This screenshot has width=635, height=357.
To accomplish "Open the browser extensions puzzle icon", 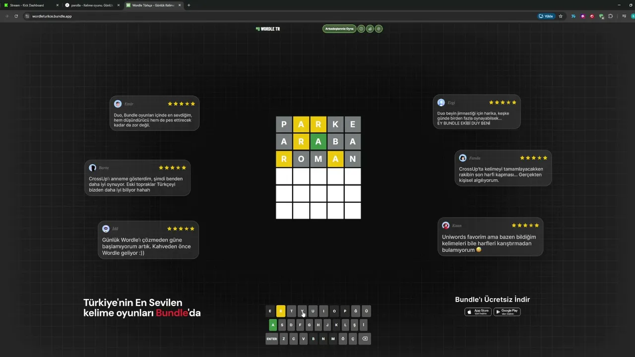I will 611,16.
